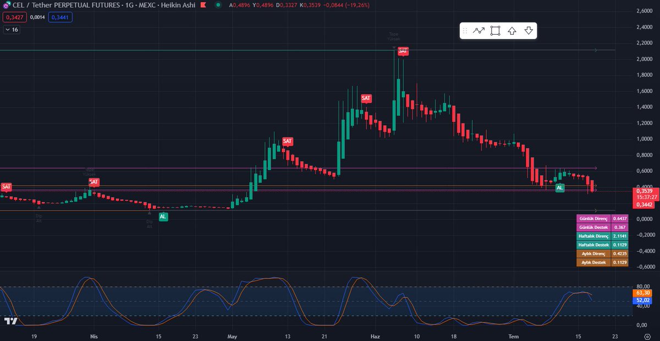Click the trend line drawing tool icon
The image size is (660, 341).
tap(479, 31)
